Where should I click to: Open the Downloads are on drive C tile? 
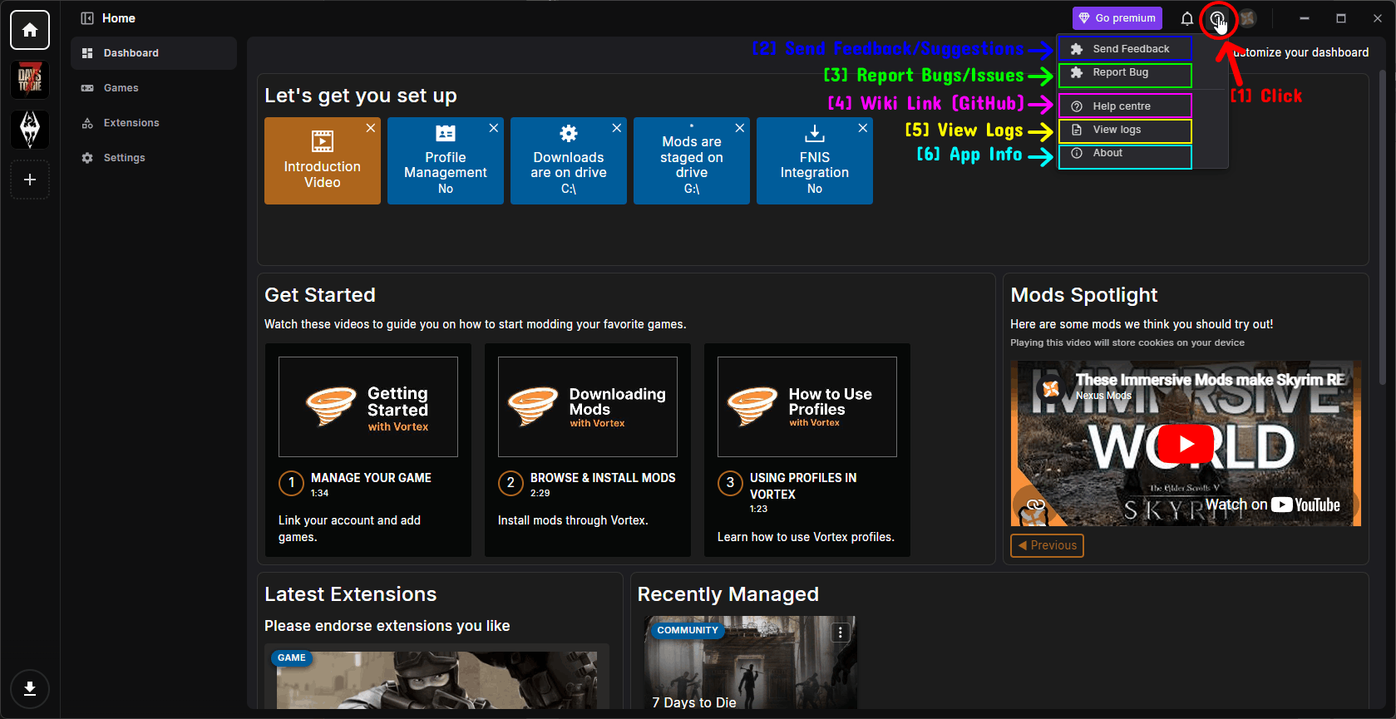(x=569, y=160)
